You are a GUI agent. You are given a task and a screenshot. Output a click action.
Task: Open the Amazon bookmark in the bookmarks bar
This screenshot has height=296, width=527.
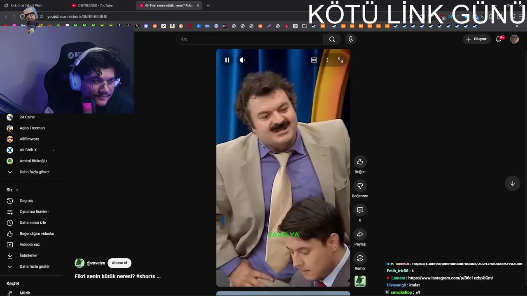172,26
